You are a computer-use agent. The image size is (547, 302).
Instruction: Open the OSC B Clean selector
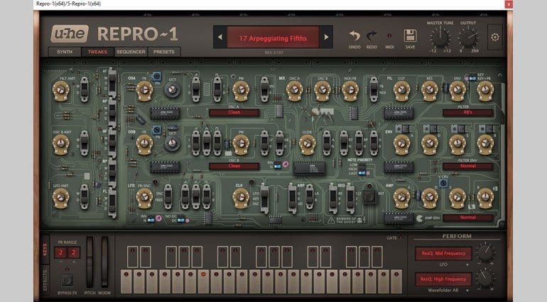coord(234,166)
